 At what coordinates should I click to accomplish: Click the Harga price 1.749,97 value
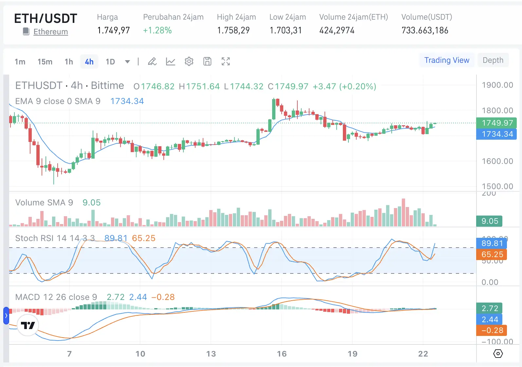pos(114,30)
